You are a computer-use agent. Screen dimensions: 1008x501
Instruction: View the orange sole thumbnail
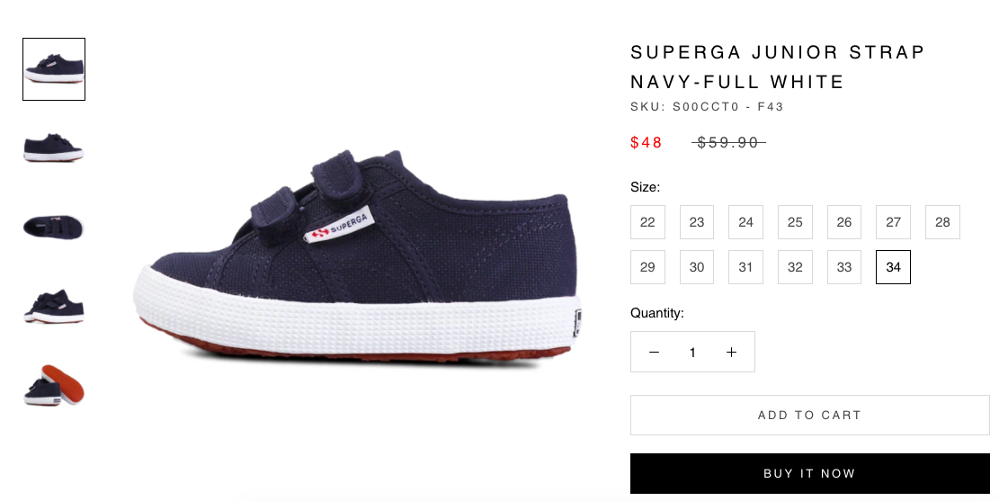tap(54, 385)
